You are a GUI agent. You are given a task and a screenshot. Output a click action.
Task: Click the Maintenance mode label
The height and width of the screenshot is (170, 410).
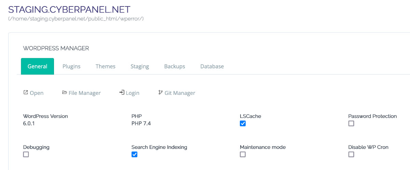[x=263, y=147]
